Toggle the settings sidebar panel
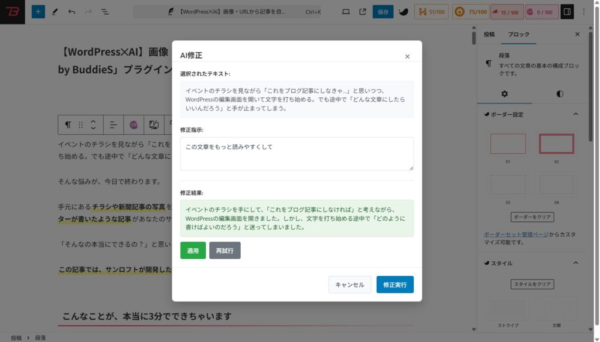Screen dimensions: 600x342 [x=567, y=12]
